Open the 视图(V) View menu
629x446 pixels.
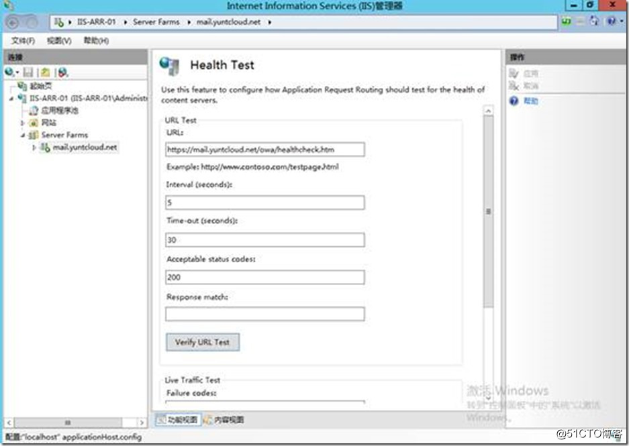[x=59, y=40]
